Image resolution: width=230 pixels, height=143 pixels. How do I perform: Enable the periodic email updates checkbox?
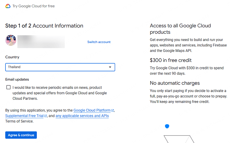9,87
